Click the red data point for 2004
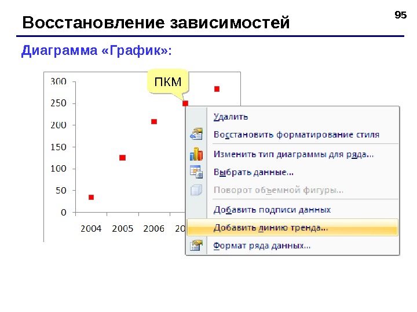Viewport: 417px width, 312px height. tap(92, 198)
